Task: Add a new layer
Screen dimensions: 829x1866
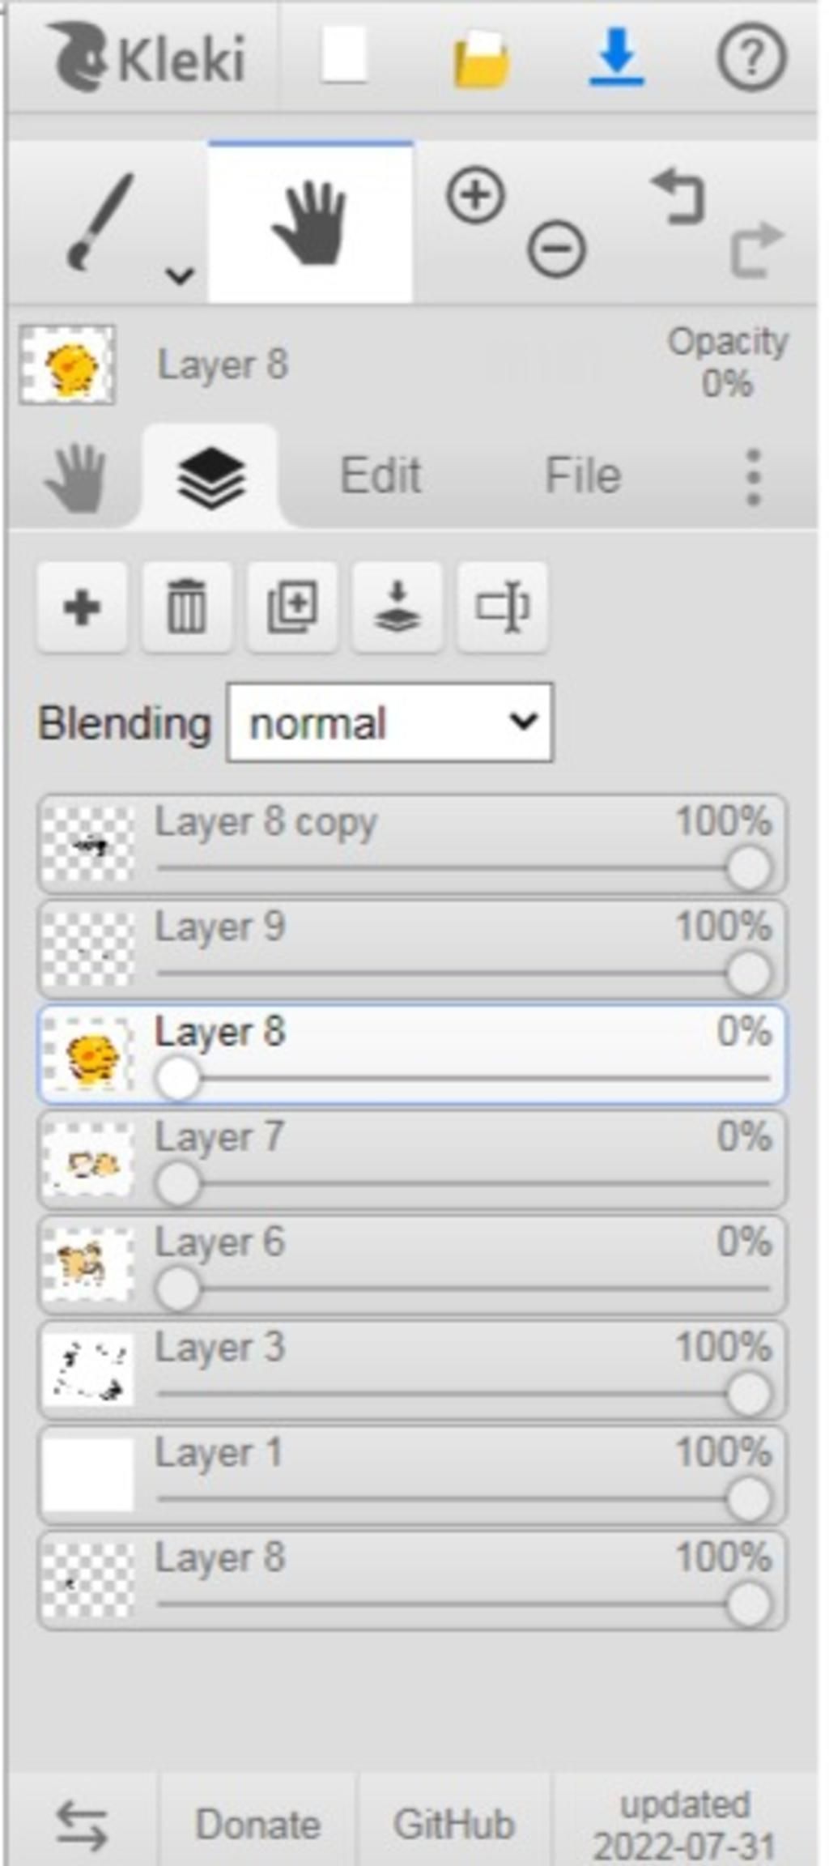Action: coord(82,607)
